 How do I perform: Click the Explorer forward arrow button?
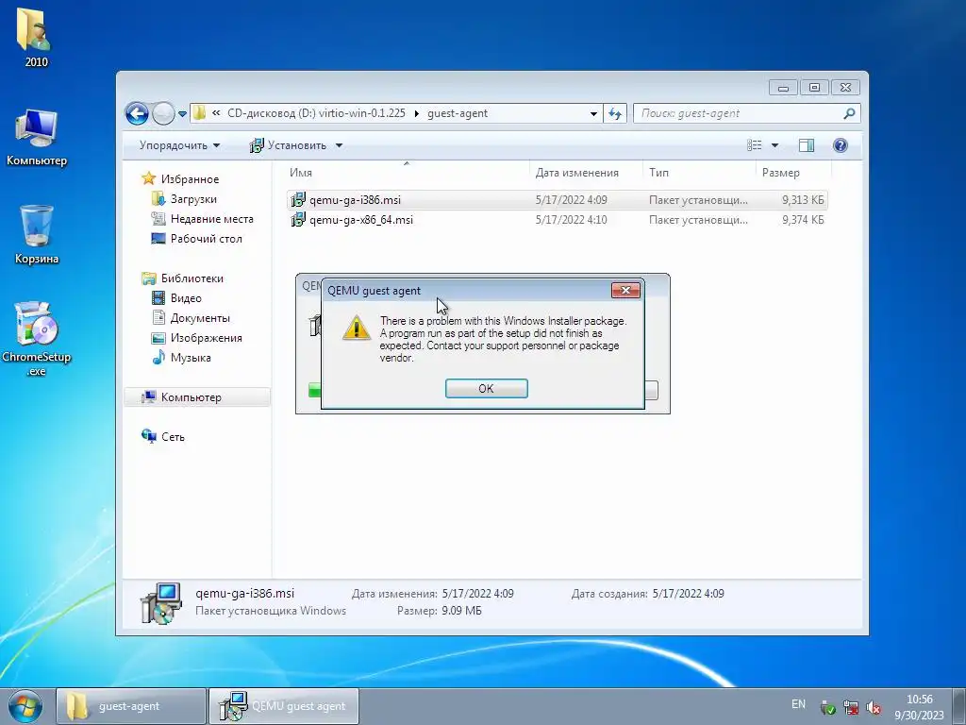(x=163, y=113)
